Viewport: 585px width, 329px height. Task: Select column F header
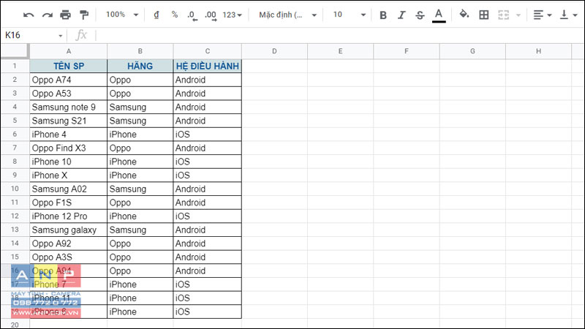[x=407, y=51]
